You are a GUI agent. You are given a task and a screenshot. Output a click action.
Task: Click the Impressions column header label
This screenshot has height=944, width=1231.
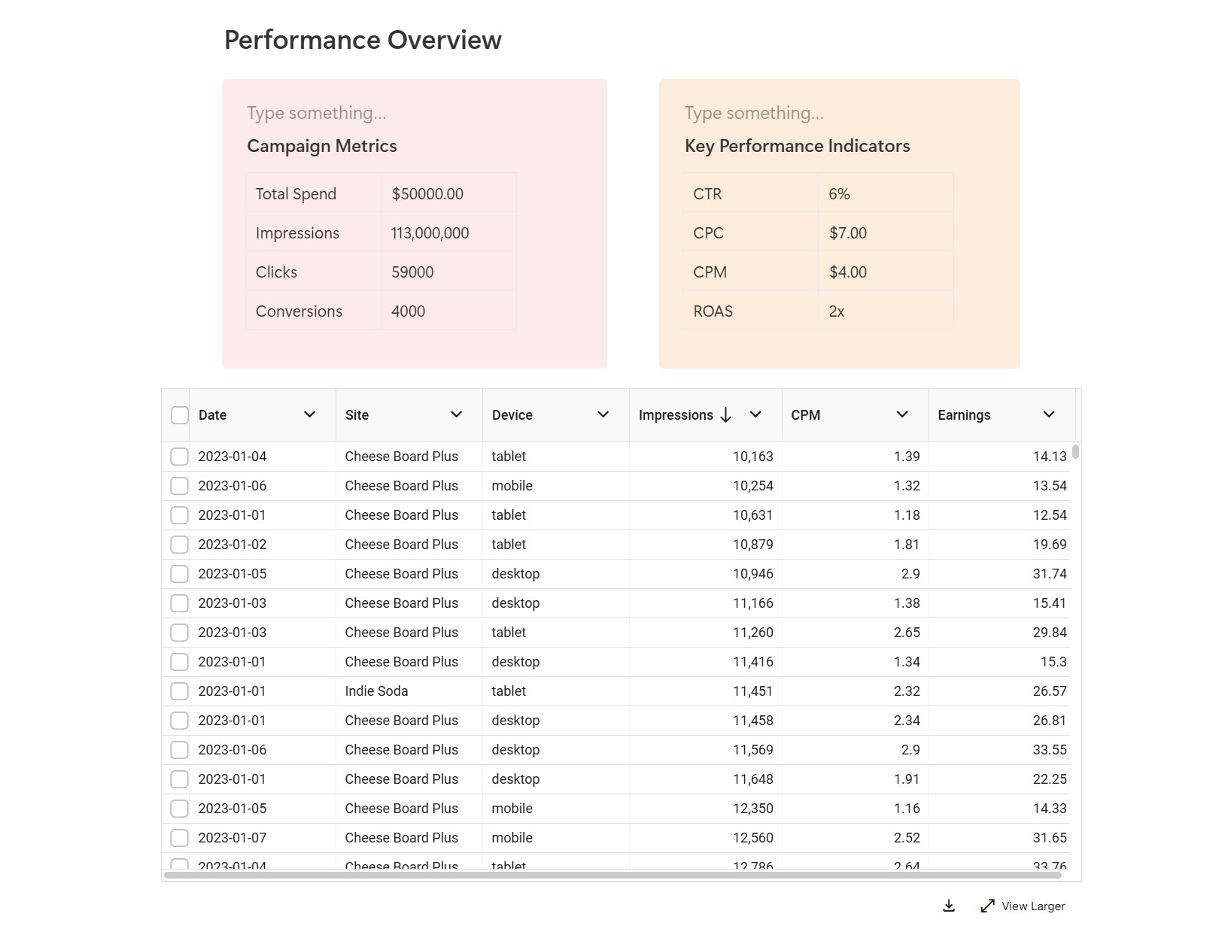tap(676, 415)
